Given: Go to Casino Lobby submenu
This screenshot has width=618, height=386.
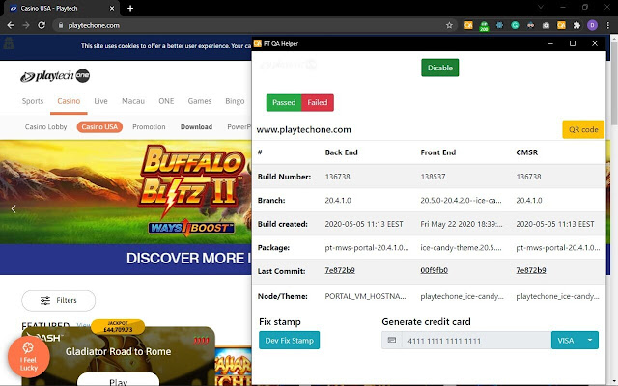Looking at the screenshot, I should 45,126.
